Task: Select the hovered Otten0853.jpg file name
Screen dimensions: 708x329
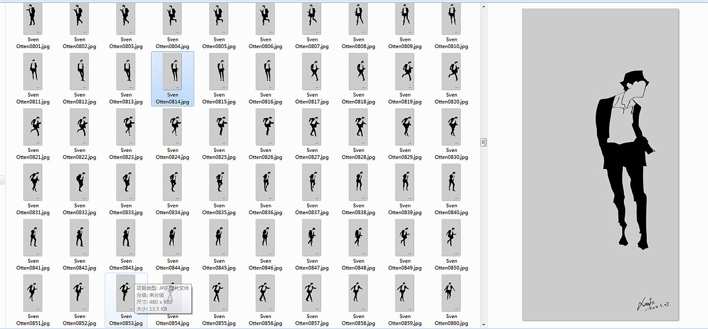Action: 126,320
